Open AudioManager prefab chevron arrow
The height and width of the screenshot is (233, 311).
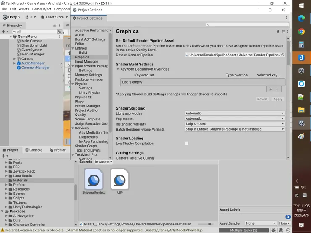coord(61,63)
